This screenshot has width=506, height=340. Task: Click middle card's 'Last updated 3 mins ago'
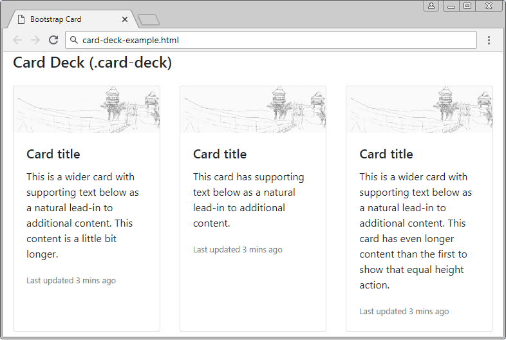pos(238,250)
